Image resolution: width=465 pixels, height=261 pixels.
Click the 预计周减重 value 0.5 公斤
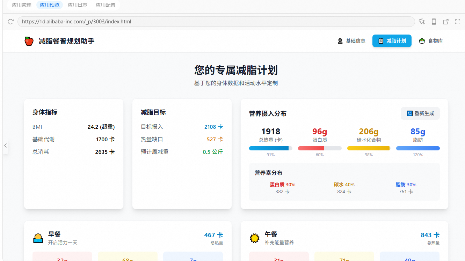213,152
